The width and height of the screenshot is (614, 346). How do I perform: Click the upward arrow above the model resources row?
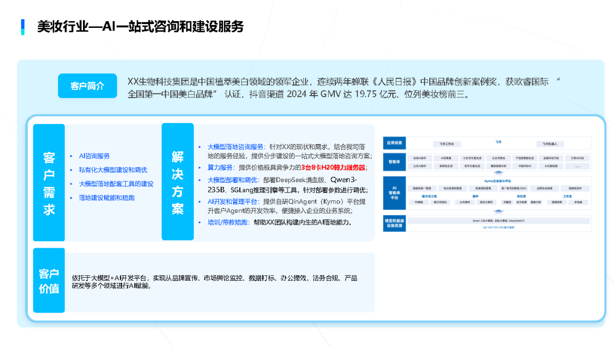click(498, 211)
